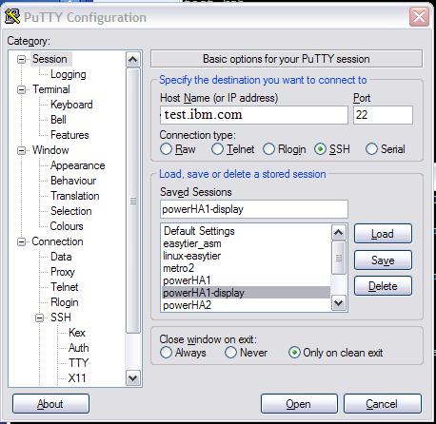Open the Session category
The image size is (436, 424).
pos(50,59)
